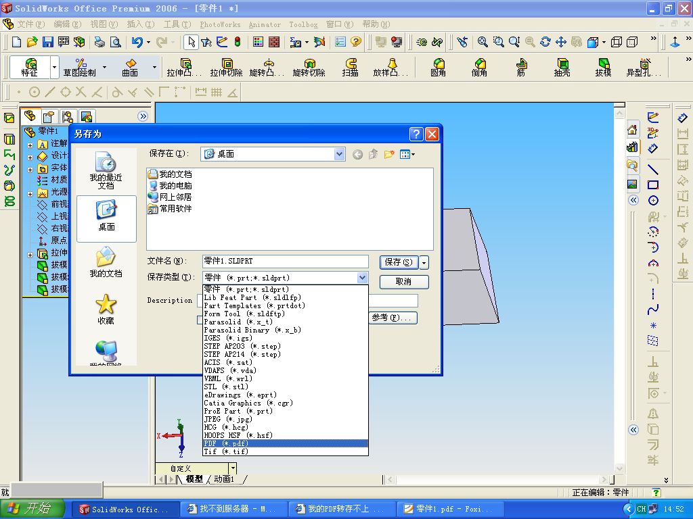Click the 扫描 sweep tool
The image size is (693, 519).
click(x=350, y=68)
